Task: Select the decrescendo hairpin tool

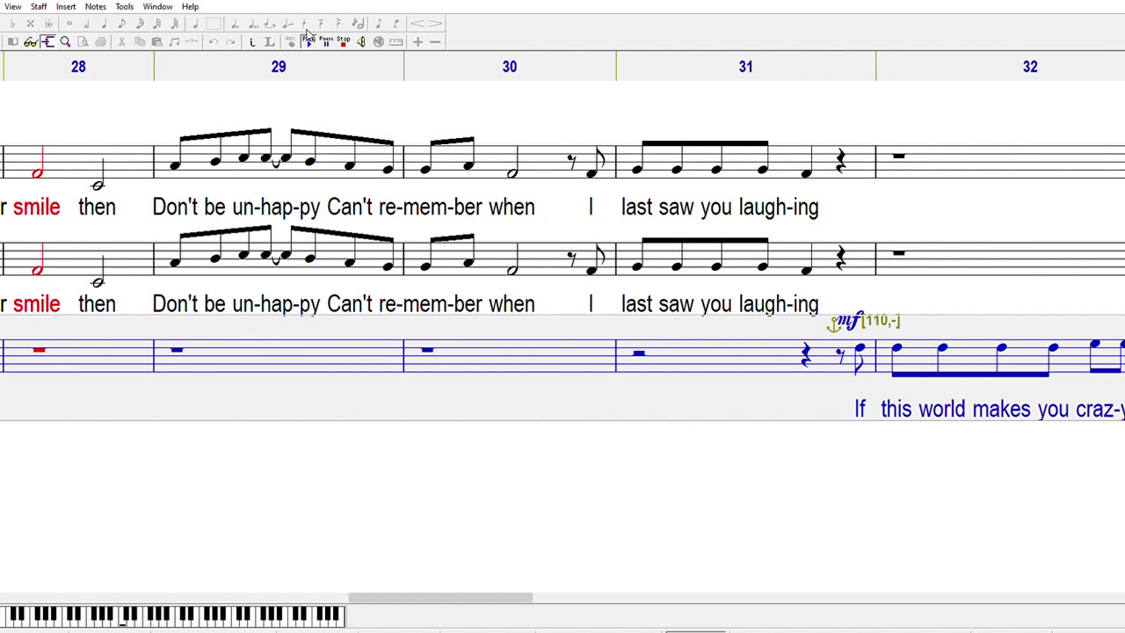Action: pyautogui.click(x=436, y=24)
